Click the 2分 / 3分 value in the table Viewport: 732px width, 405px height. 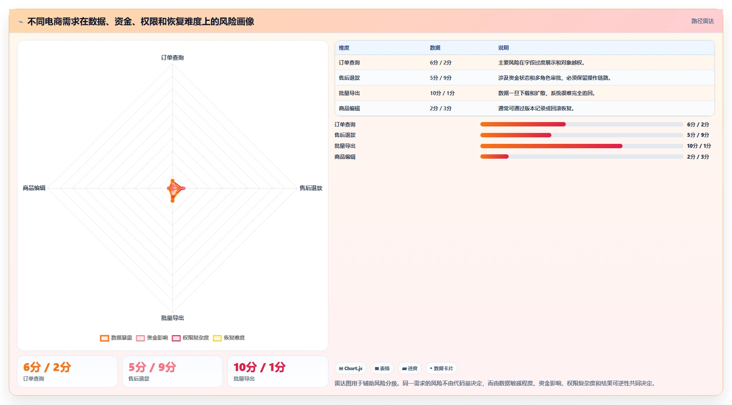pyautogui.click(x=441, y=109)
